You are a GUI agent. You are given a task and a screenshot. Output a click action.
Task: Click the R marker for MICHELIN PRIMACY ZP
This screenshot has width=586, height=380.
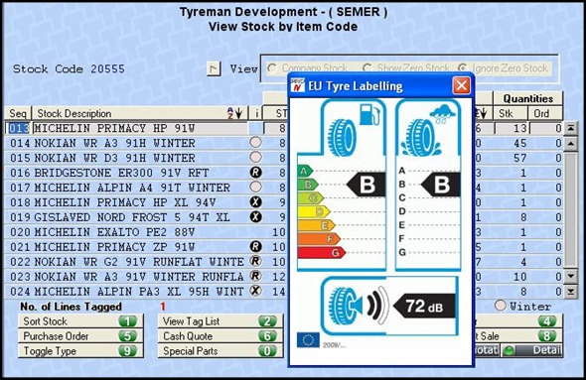(x=255, y=247)
